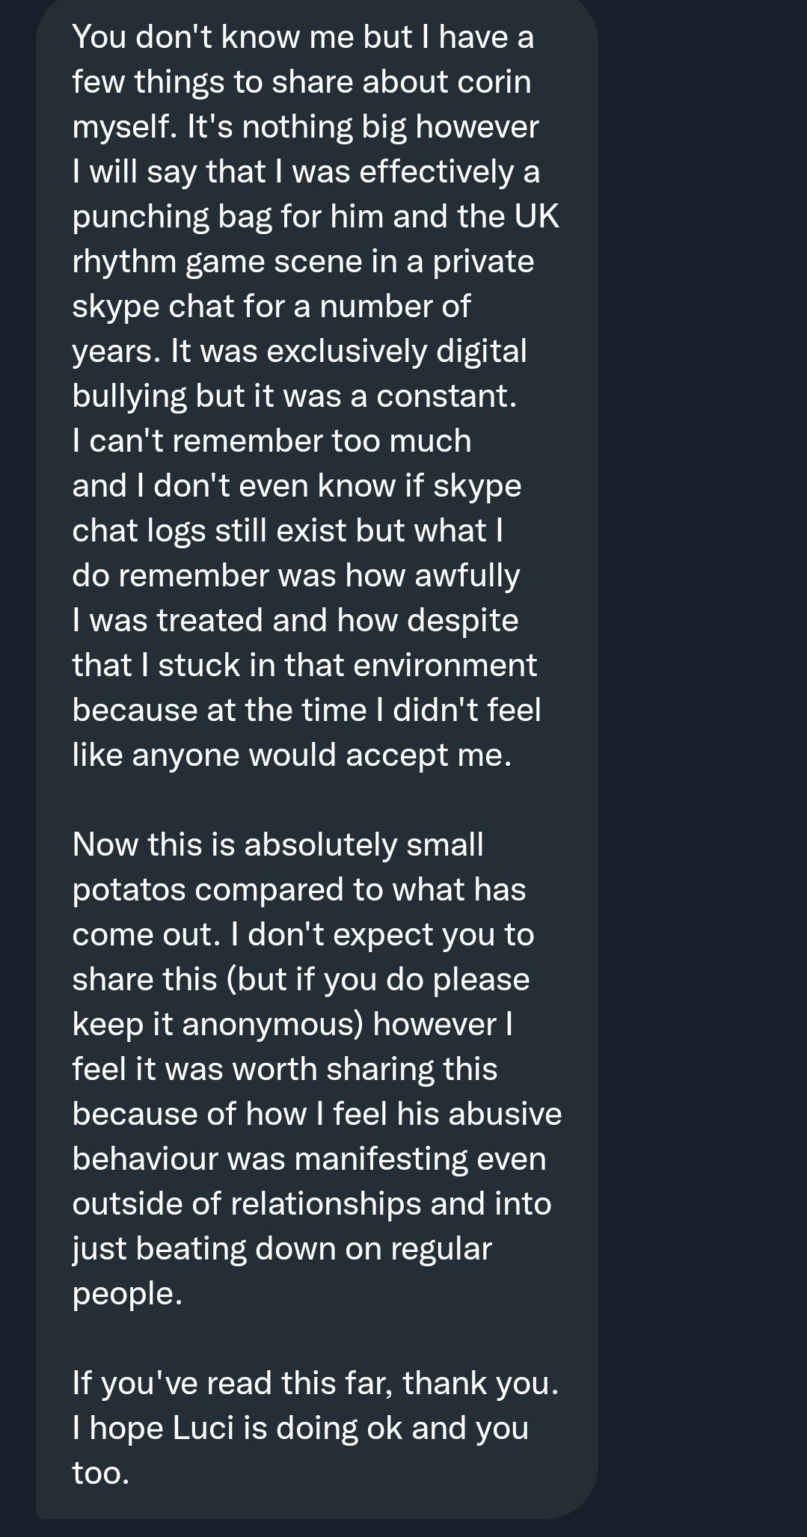The height and width of the screenshot is (1537, 807).
Task: Click the line "outside of relationships and into"
Action: 311,1204
